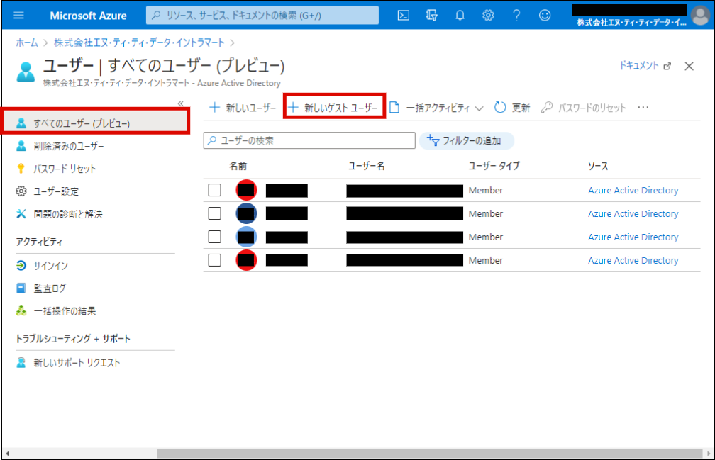This screenshot has height=460, width=715.
Task: Open the directory and subscription filter icon
Action: (x=431, y=16)
